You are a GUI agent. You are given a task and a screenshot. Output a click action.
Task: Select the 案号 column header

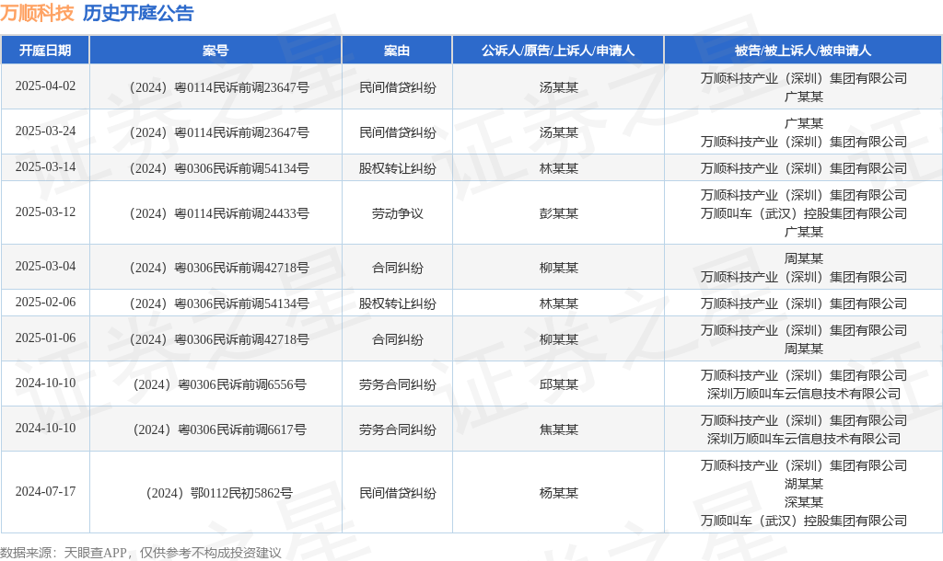click(x=215, y=51)
